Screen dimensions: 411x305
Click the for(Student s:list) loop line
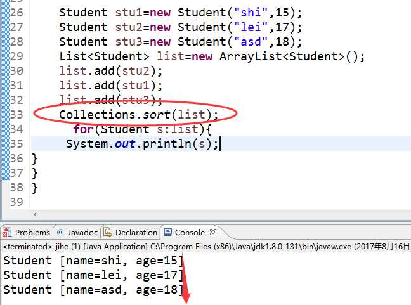(x=142, y=129)
